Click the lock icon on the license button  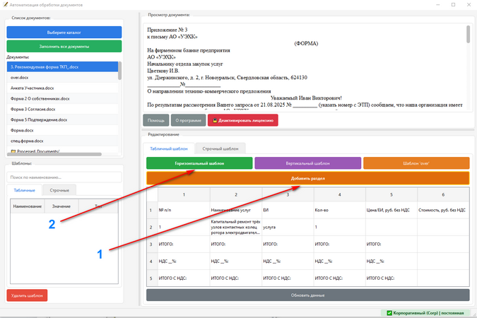pos(215,121)
